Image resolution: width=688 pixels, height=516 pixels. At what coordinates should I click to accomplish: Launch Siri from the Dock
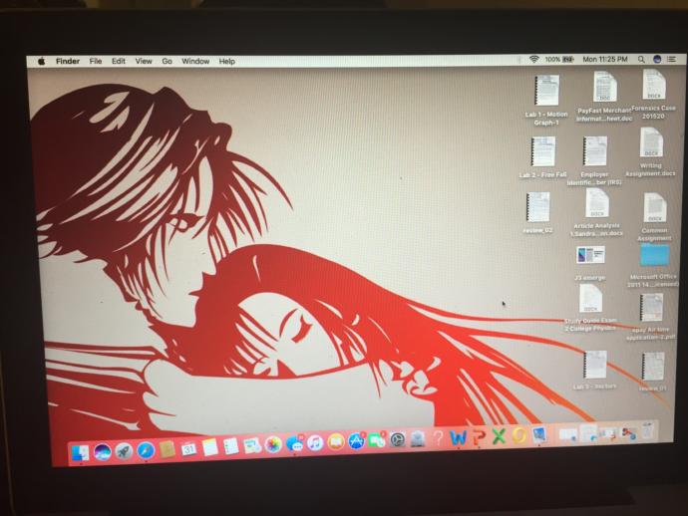(103, 451)
